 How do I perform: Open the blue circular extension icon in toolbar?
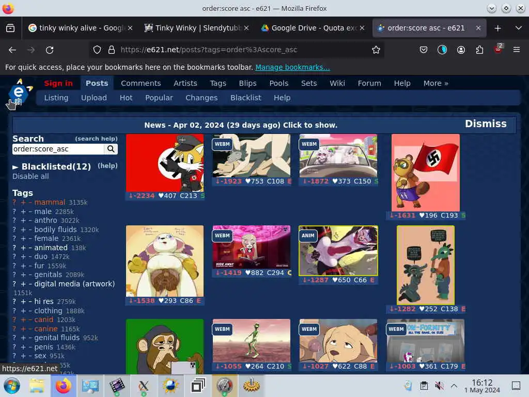(442, 50)
